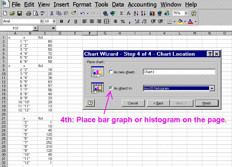Open the zoom 75% dropdown
The image size is (232, 167).
click(x=186, y=13)
